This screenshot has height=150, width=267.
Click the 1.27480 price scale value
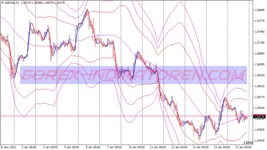coord(259,32)
